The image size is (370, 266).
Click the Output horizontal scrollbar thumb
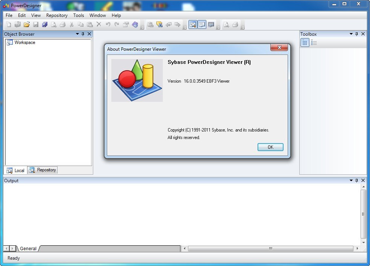pyautogui.click(x=271, y=248)
